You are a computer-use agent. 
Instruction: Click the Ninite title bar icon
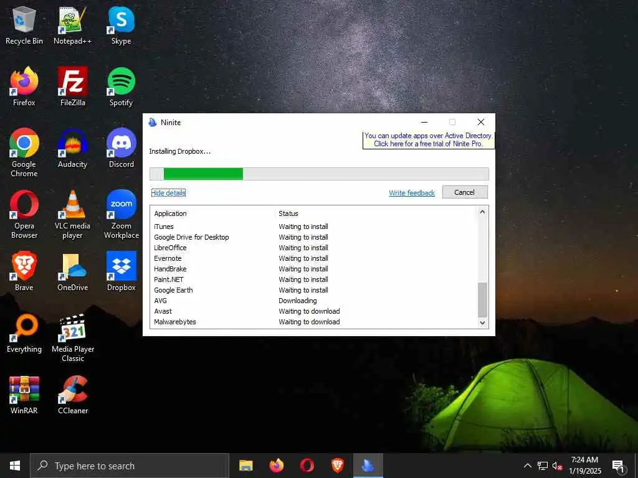coord(153,122)
